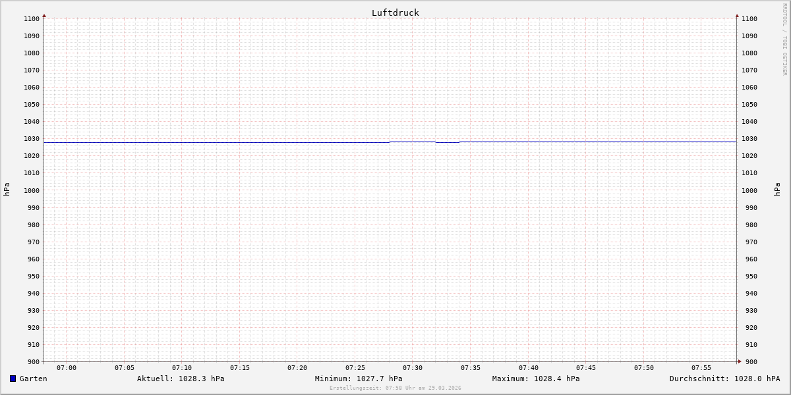Click the 1100 label on the right axis
The width and height of the screenshot is (791, 395).
[x=749, y=18]
